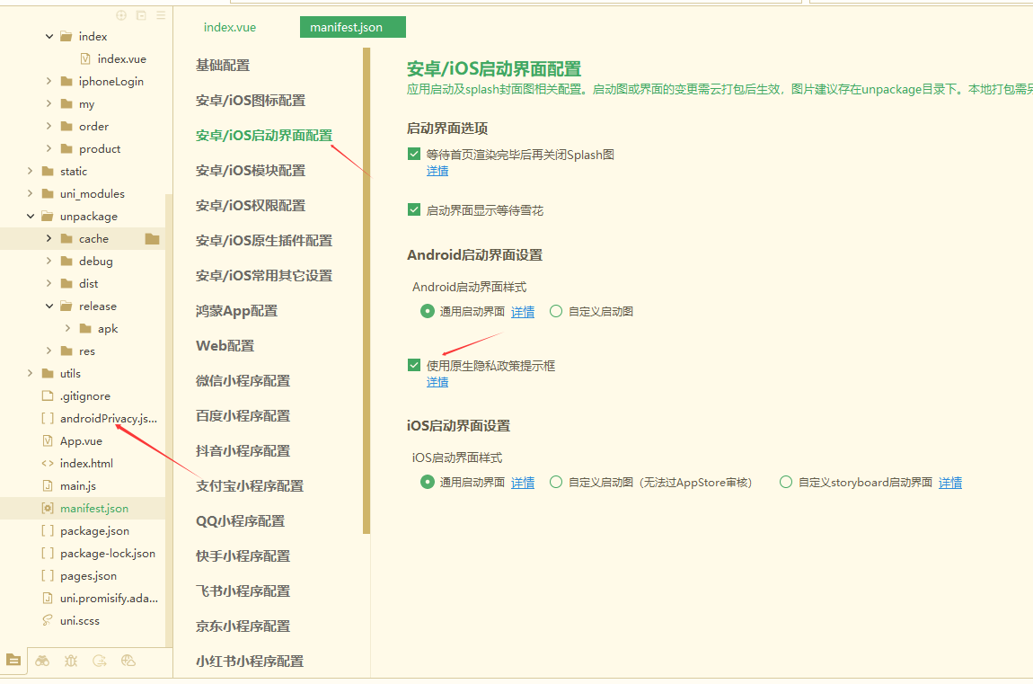Open 'Web配置' manifest section
The width and height of the screenshot is (1033, 684).
pos(225,346)
